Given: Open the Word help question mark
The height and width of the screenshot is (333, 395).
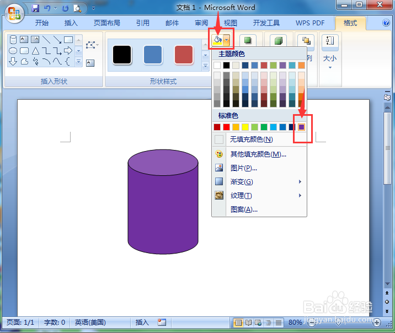Looking at the screenshot, I should click(x=386, y=23).
